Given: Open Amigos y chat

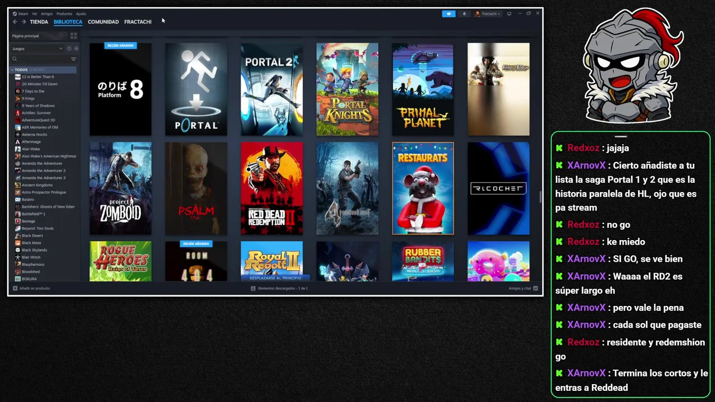Looking at the screenshot, I should tap(523, 288).
